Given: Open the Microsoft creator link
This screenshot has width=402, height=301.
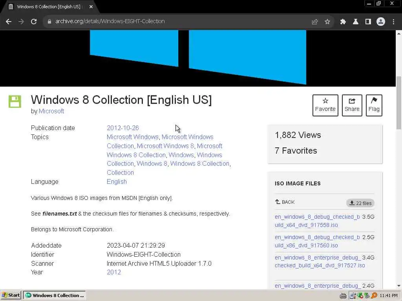Looking at the screenshot, I should click(51, 111).
